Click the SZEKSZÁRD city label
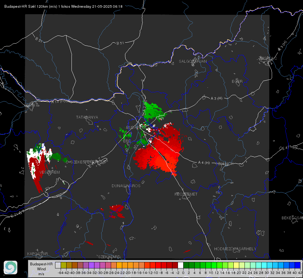 pos(109,257)
